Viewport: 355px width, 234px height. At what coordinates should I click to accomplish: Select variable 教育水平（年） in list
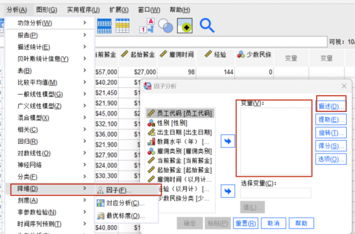[180, 142]
